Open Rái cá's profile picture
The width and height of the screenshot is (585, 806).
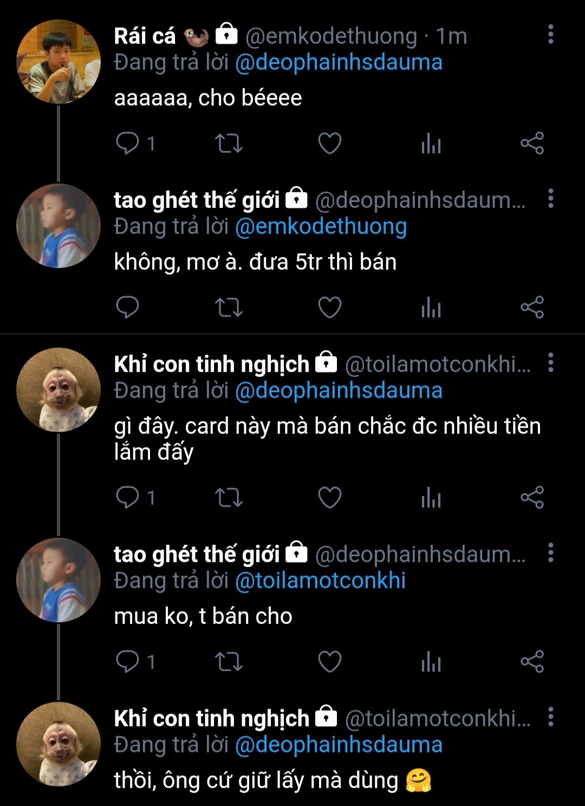(58, 62)
